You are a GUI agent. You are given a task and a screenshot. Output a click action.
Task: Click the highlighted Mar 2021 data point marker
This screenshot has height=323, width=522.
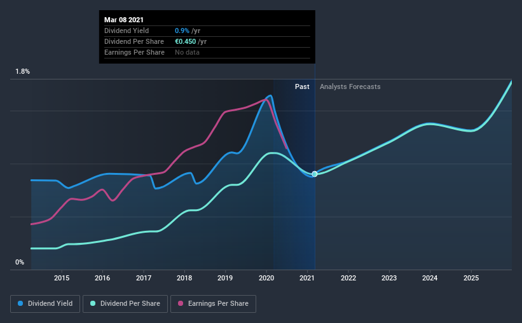[x=315, y=174]
